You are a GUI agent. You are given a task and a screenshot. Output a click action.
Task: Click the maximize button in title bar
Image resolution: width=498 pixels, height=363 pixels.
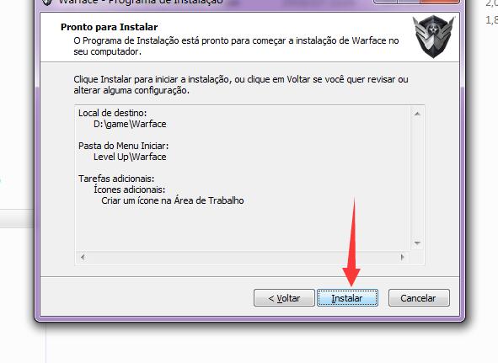click(408, 2)
